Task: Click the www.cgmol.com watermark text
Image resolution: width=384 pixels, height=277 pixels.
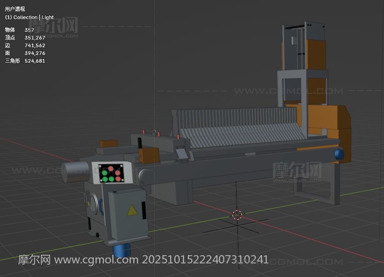Action: click(x=96, y=260)
